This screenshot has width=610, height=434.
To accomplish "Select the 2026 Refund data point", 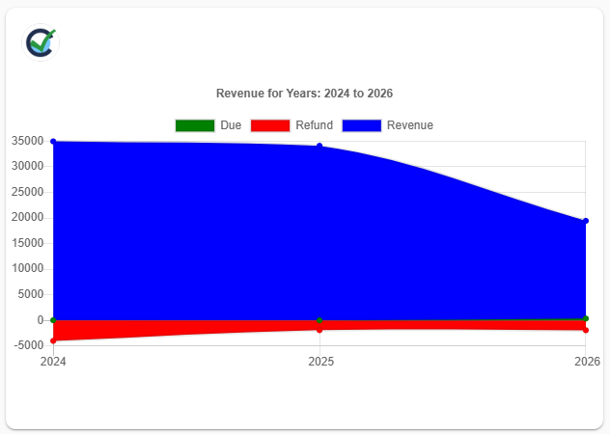I will pos(586,330).
